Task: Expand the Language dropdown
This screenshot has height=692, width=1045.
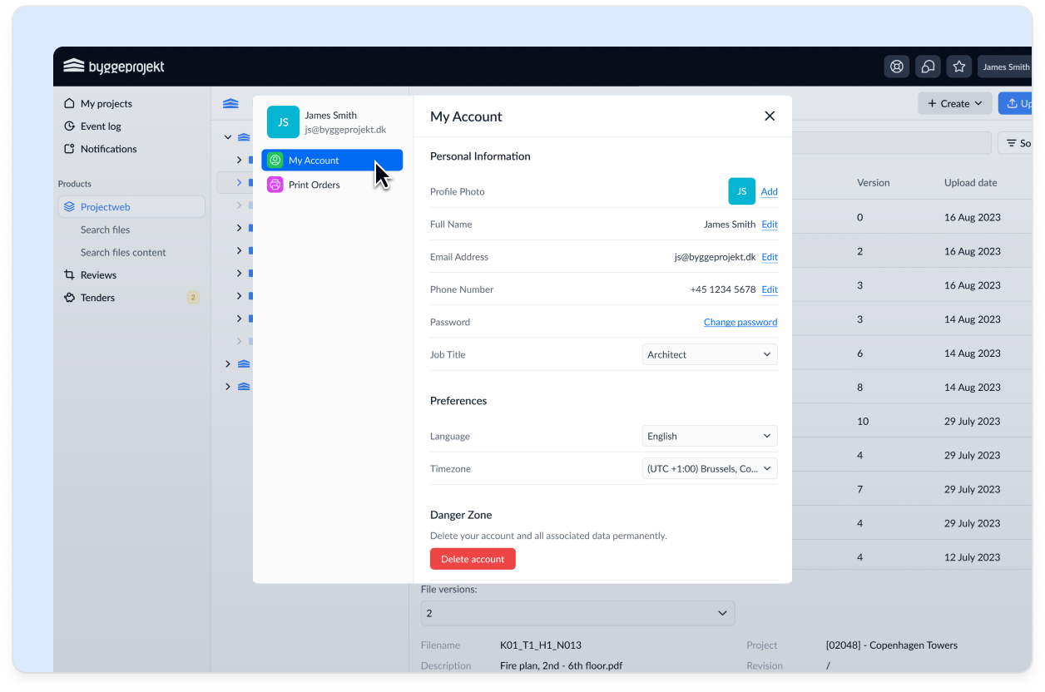Action: click(710, 436)
